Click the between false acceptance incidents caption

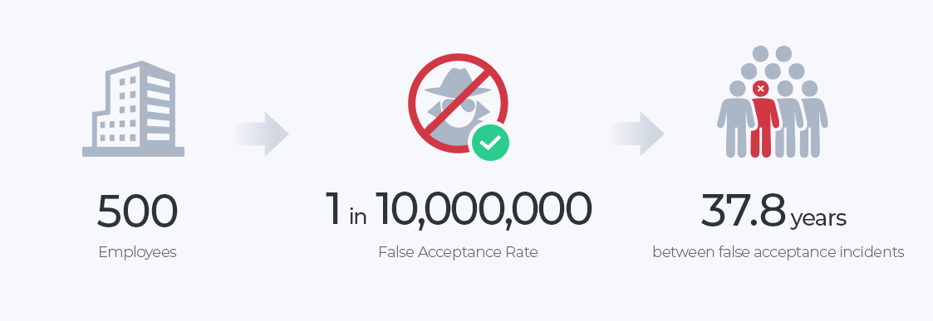(x=778, y=252)
